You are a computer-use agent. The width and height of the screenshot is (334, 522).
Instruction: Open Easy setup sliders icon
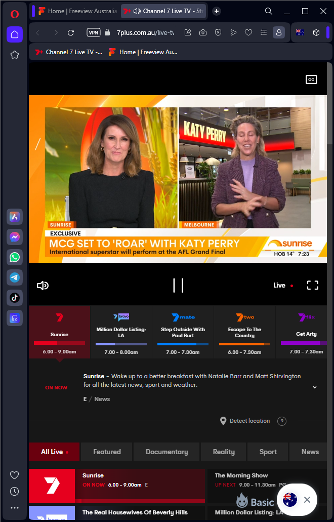click(264, 32)
